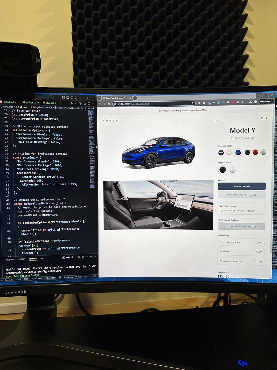Change language mode via JavaScript status item
This screenshot has height=370, width=277.
[36, 278]
